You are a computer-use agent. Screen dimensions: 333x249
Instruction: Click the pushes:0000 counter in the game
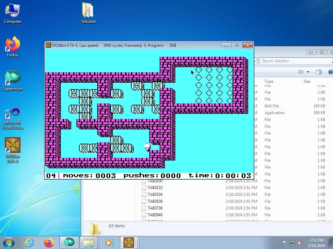(152, 175)
